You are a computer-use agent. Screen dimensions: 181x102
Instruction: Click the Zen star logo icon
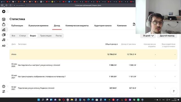coord(4,11)
